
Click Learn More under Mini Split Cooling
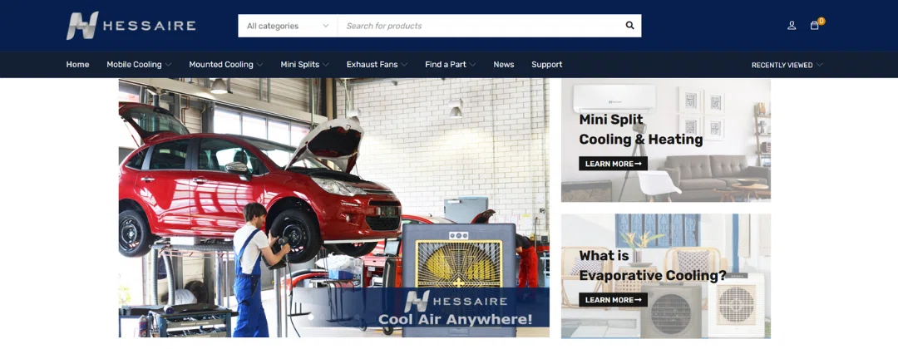[x=613, y=164]
